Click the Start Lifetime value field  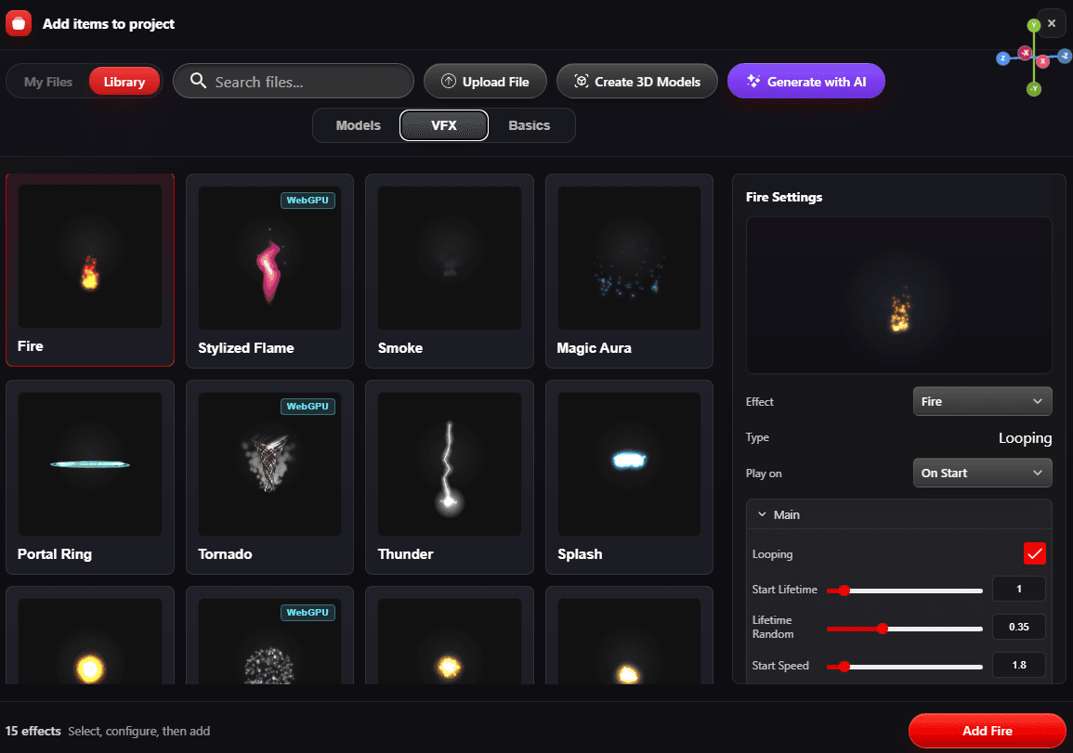point(1018,589)
